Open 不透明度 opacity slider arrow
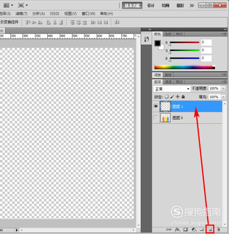 [x=223, y=88]
